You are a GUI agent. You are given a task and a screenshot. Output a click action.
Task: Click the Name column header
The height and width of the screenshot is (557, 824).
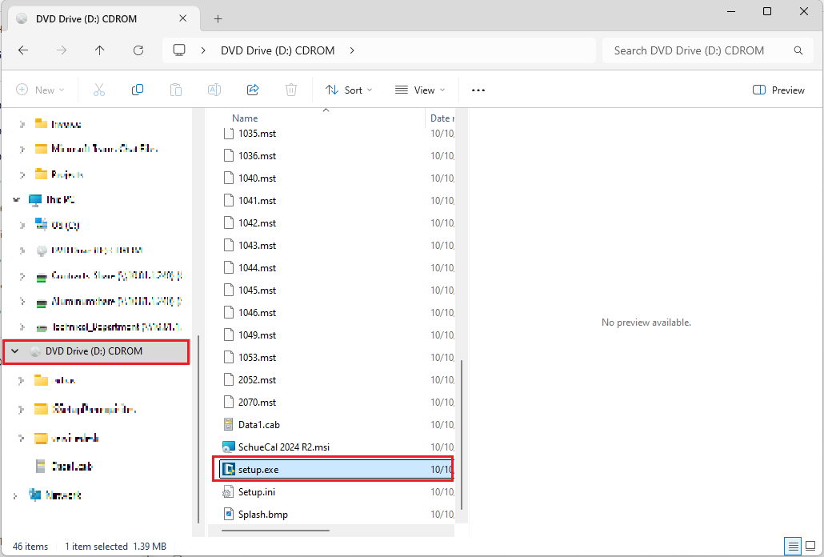click(245, 118)
